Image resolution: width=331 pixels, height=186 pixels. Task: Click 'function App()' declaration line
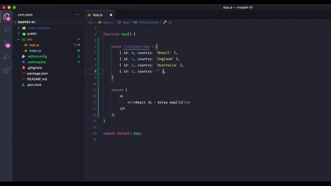119,34
